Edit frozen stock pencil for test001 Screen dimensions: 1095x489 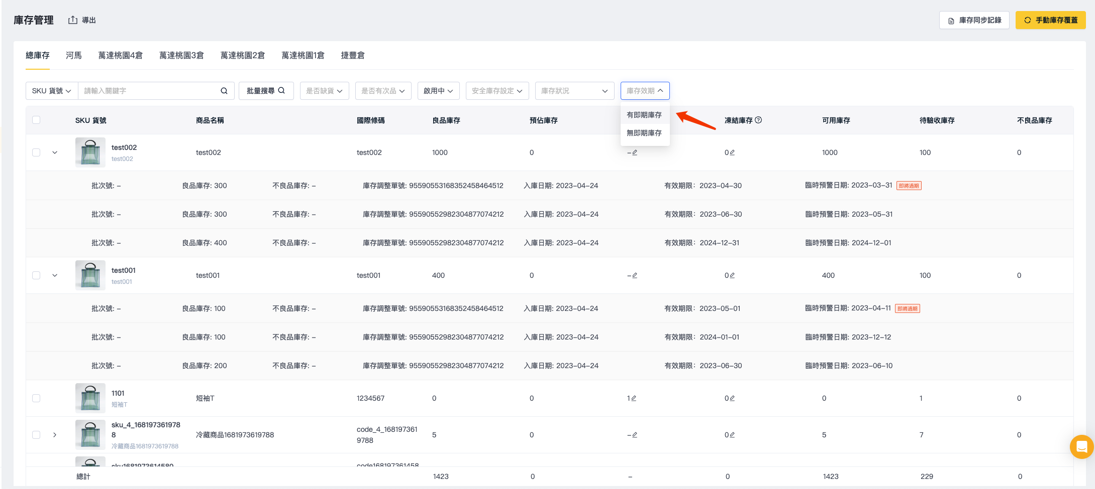click(732, 275)
